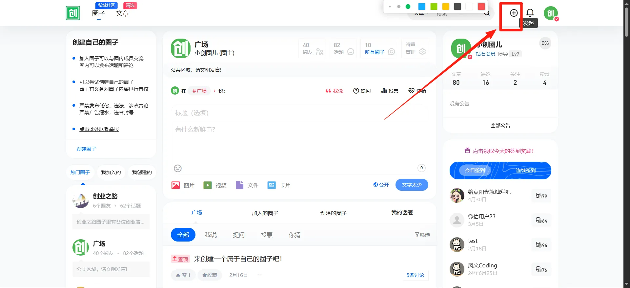Switch to the 创建的圈子 tab
The height and width of the screenshot is (288, 630).
334,213
